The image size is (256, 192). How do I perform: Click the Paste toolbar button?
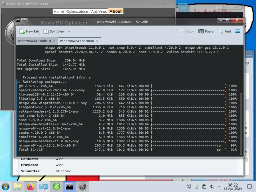[206, 31]
